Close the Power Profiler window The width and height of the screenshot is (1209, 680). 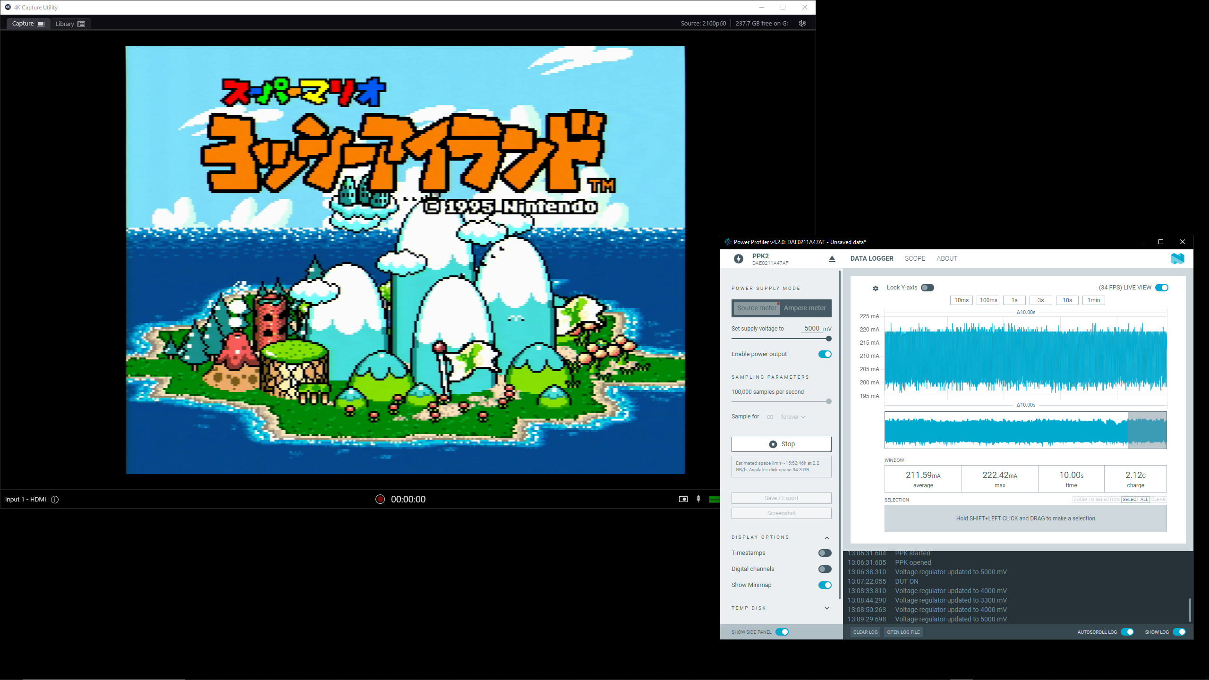1183,242
